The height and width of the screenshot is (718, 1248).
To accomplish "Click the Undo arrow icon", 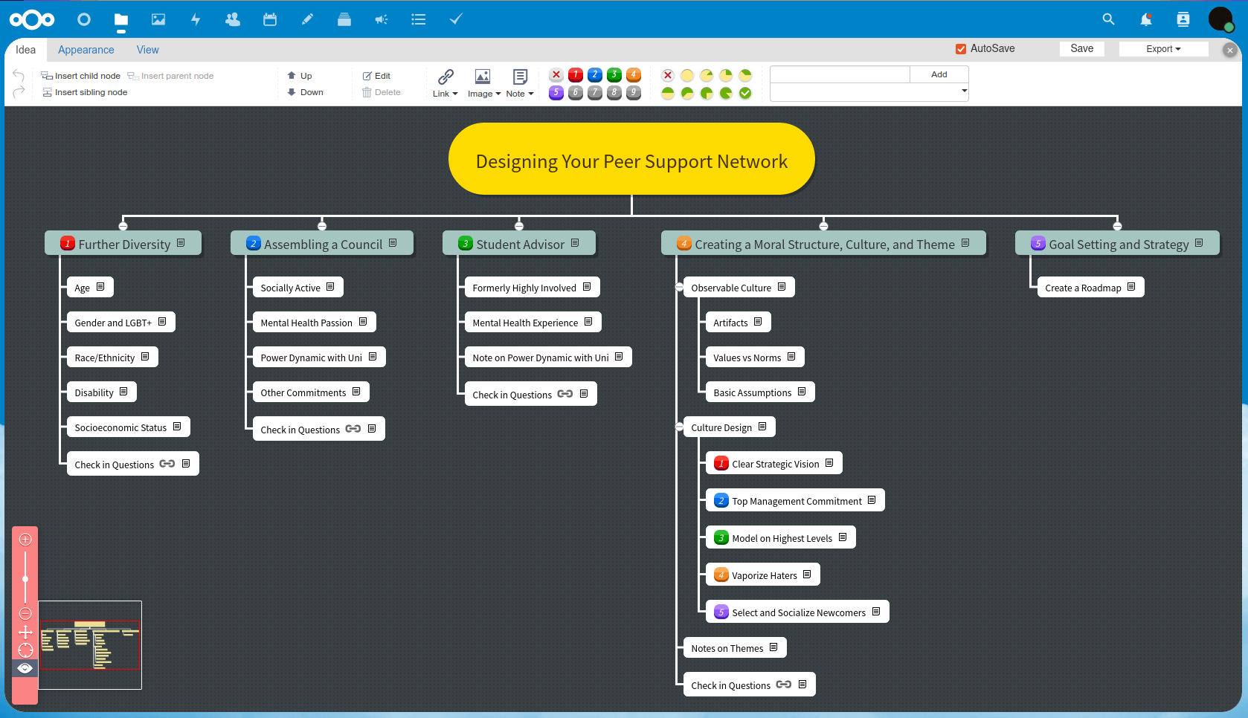I will pyautogui.click(x=18, y=76).
